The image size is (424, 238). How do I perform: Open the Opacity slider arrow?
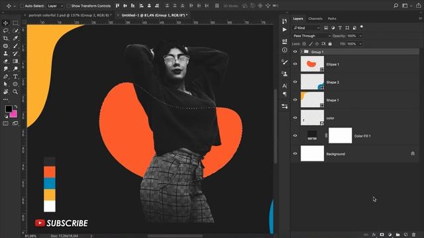[x=360, y=36]
